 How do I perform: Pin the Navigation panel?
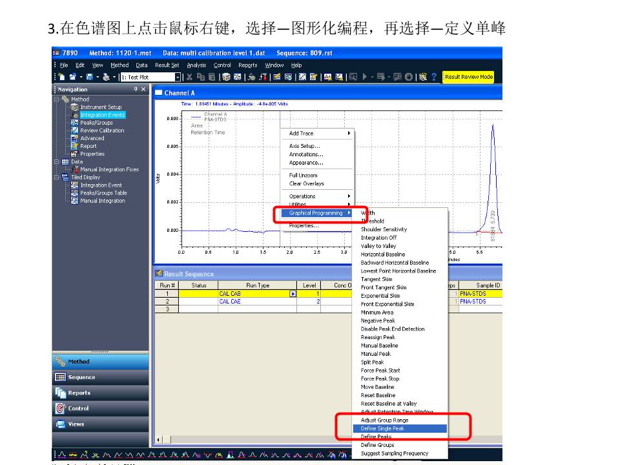(136, 89)
